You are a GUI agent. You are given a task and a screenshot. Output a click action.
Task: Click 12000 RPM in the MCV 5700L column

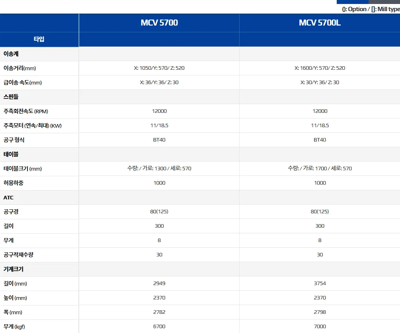point(320,111)
